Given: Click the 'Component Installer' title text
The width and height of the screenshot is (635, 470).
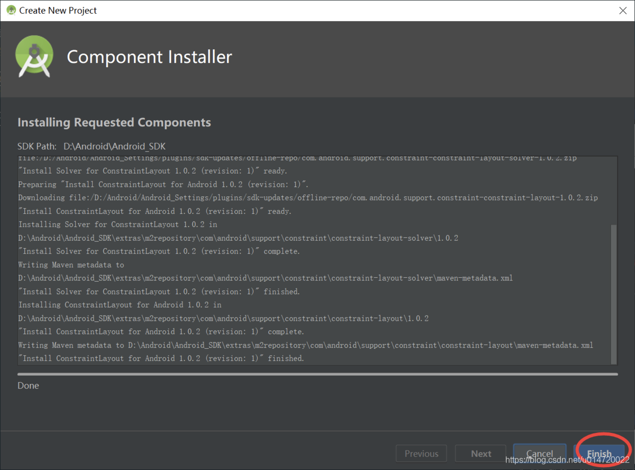Looking at the screenshot, I should (x=149, y=57).
